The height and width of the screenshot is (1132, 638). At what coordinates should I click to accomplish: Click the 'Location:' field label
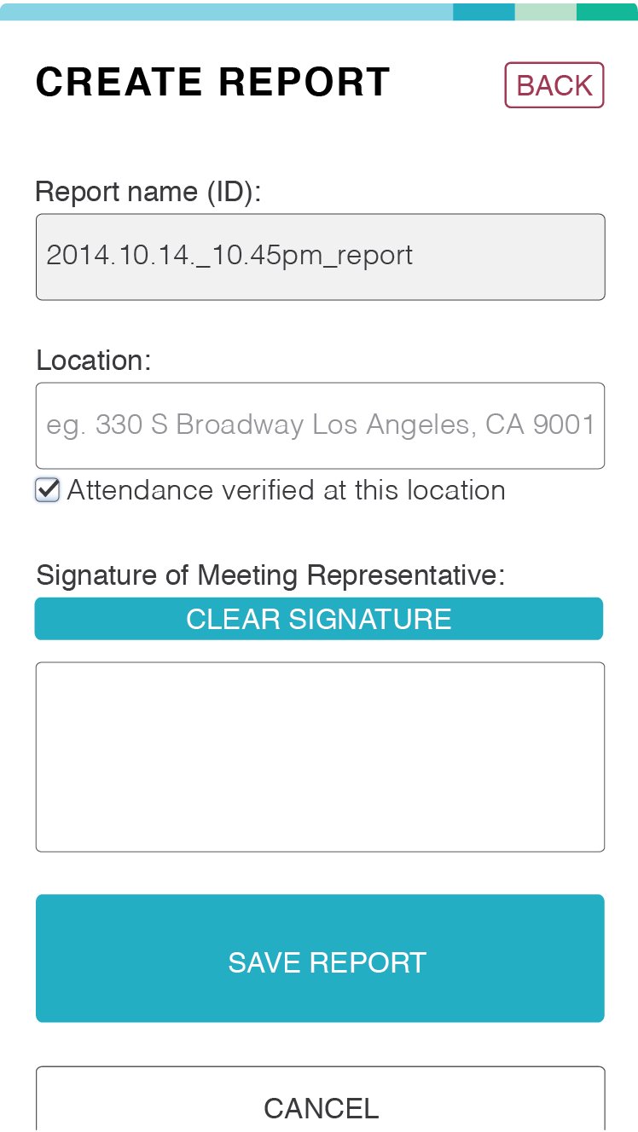[x=94, y=361]
